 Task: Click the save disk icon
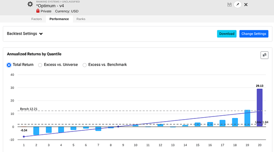pyautogui.click(x=230, y=5)
